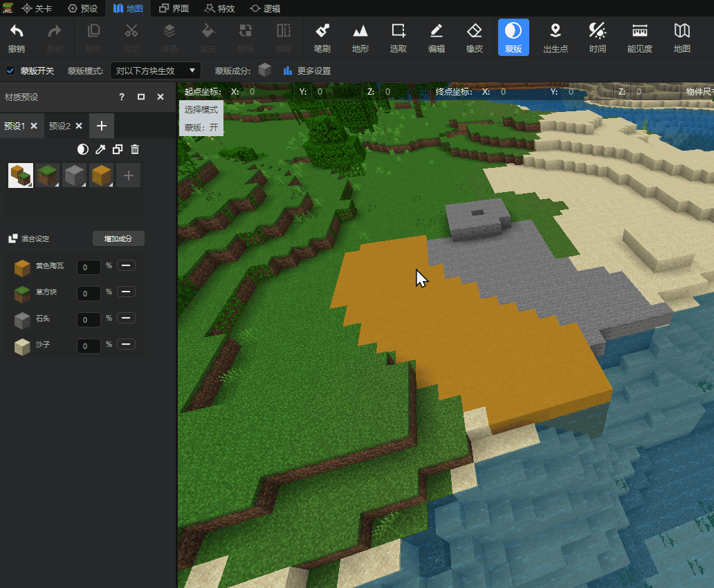Switch to the 地图 top tab

(128, 9)
